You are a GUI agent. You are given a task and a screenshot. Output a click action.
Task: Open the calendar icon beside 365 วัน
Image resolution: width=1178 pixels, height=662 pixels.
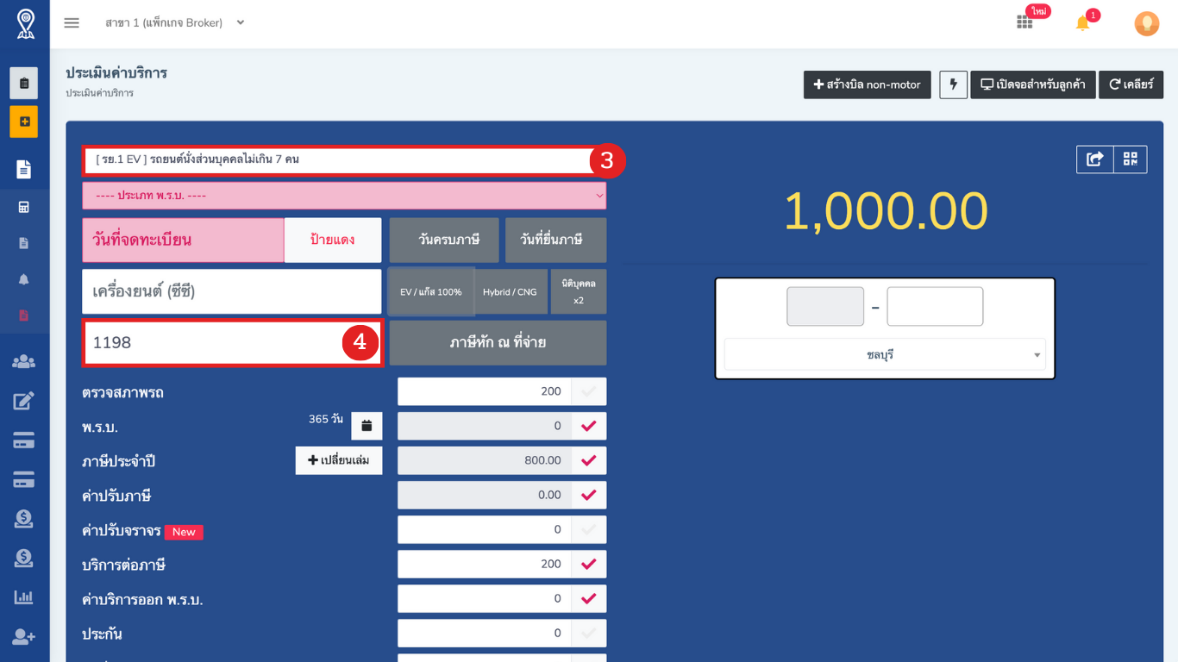click(367, 426)
